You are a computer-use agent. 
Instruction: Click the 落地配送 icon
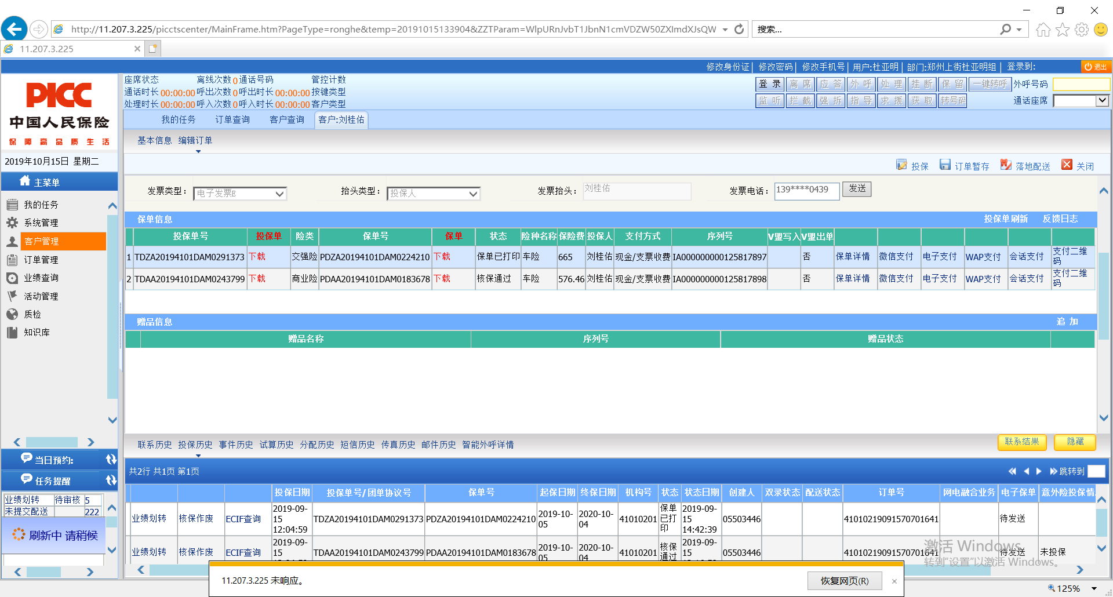[x=1006, y=165]
